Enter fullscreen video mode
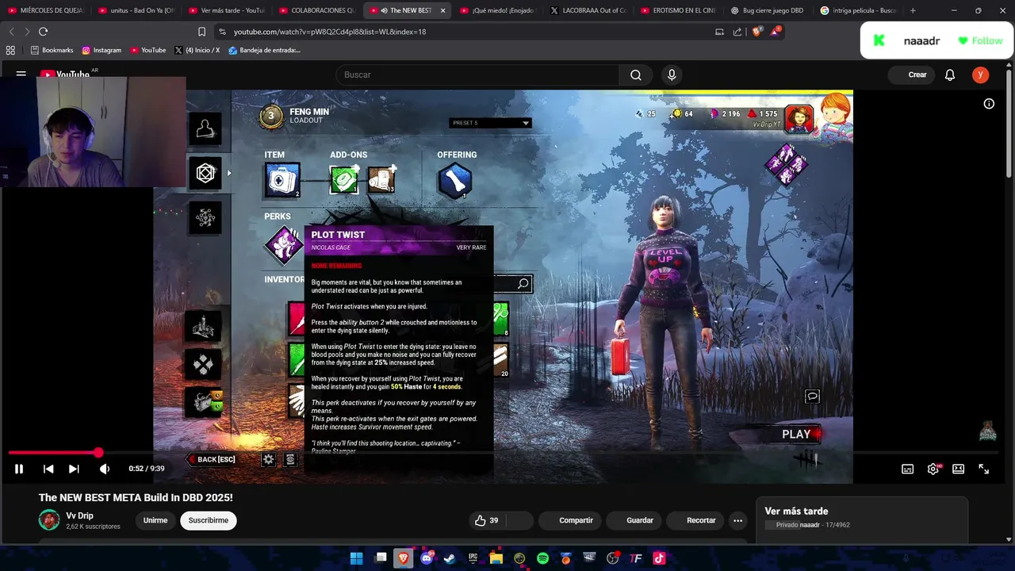Image resolution: width=1015 pixels, height=571 pixels. 983,469
